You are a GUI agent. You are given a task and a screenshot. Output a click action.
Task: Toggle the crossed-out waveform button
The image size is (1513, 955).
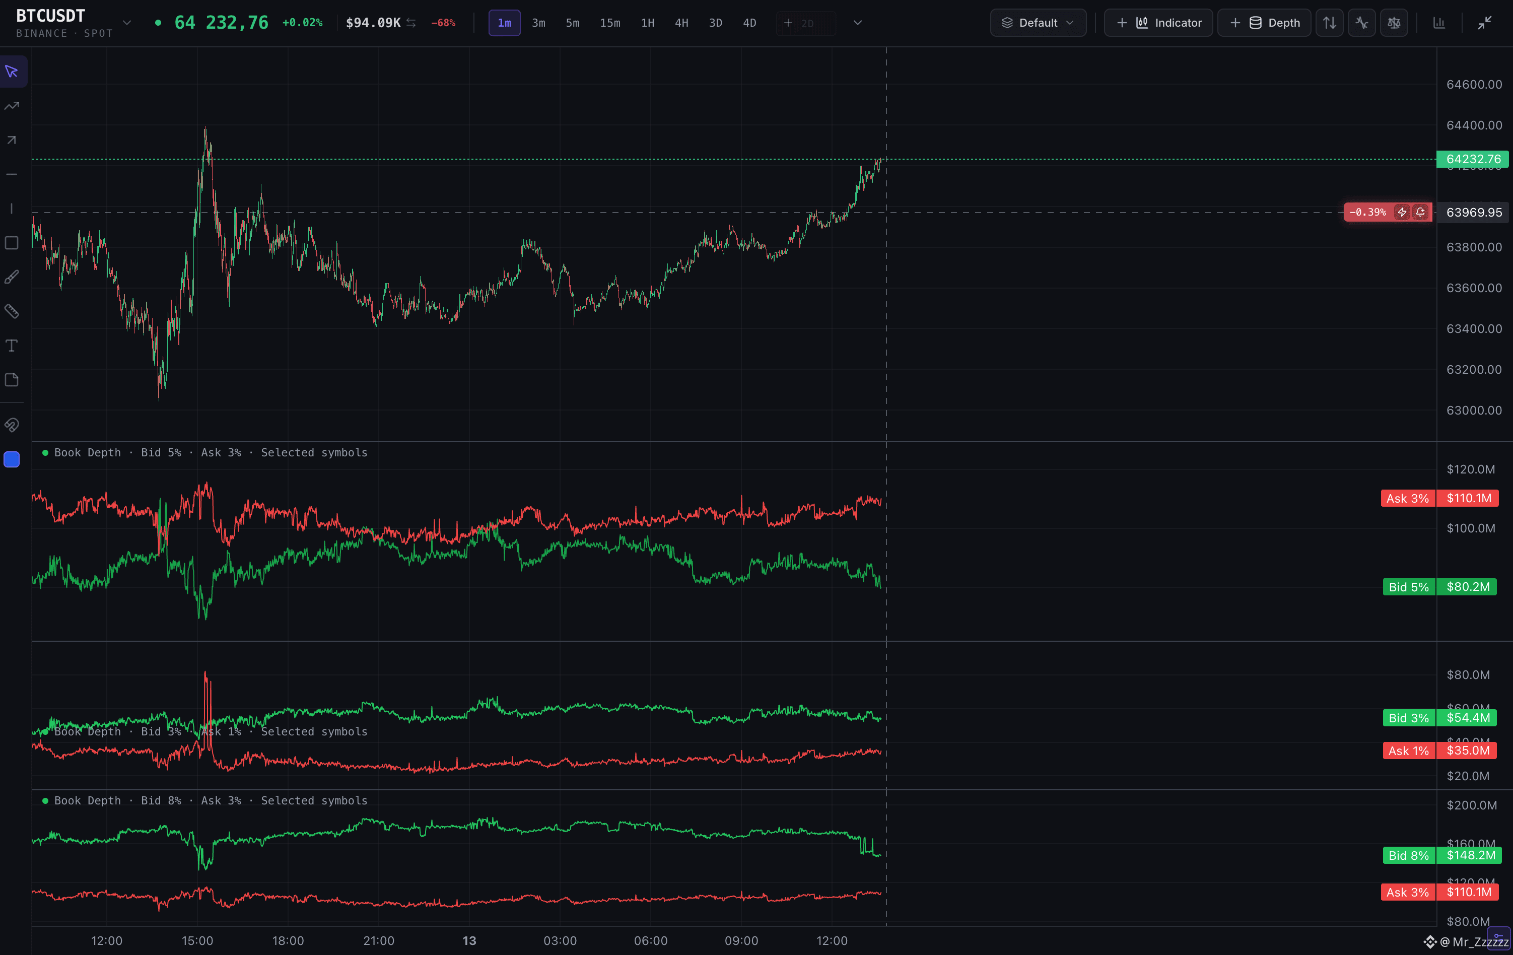pos(1361,23)
